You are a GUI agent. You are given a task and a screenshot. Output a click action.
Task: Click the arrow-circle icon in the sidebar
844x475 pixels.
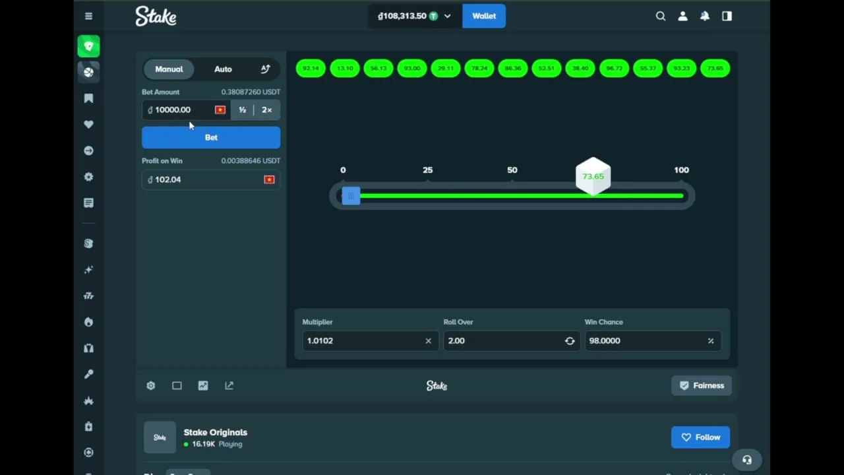(x=88, y=150)
